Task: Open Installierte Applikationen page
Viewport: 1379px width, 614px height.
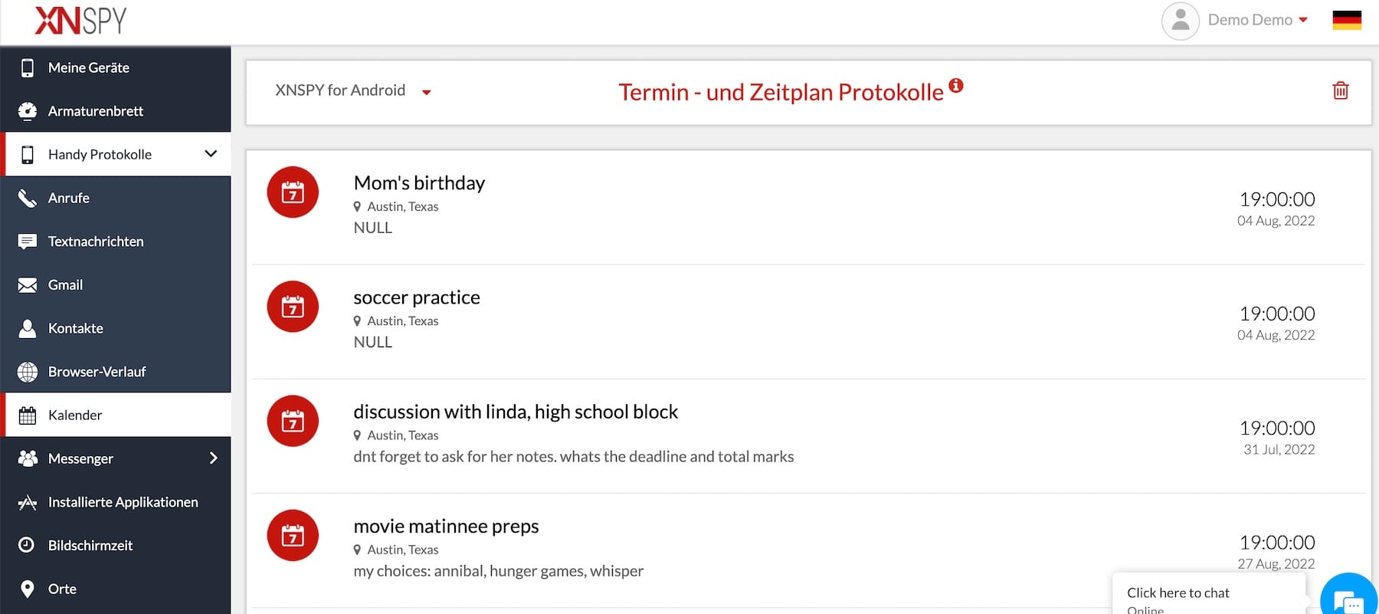Action: pyautogui.click(x=123, y=502)
